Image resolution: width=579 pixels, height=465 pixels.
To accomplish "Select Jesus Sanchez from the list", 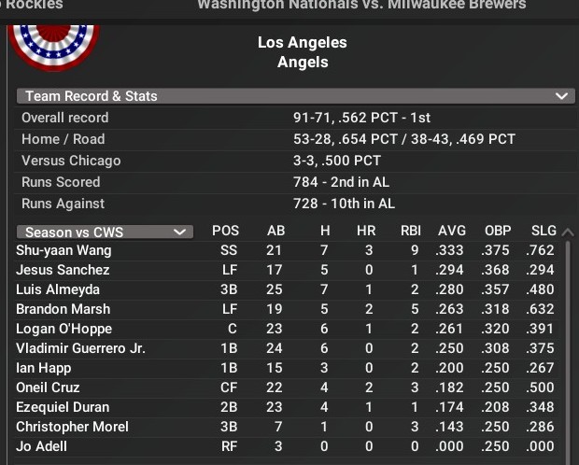I will (x=63, y=270).
